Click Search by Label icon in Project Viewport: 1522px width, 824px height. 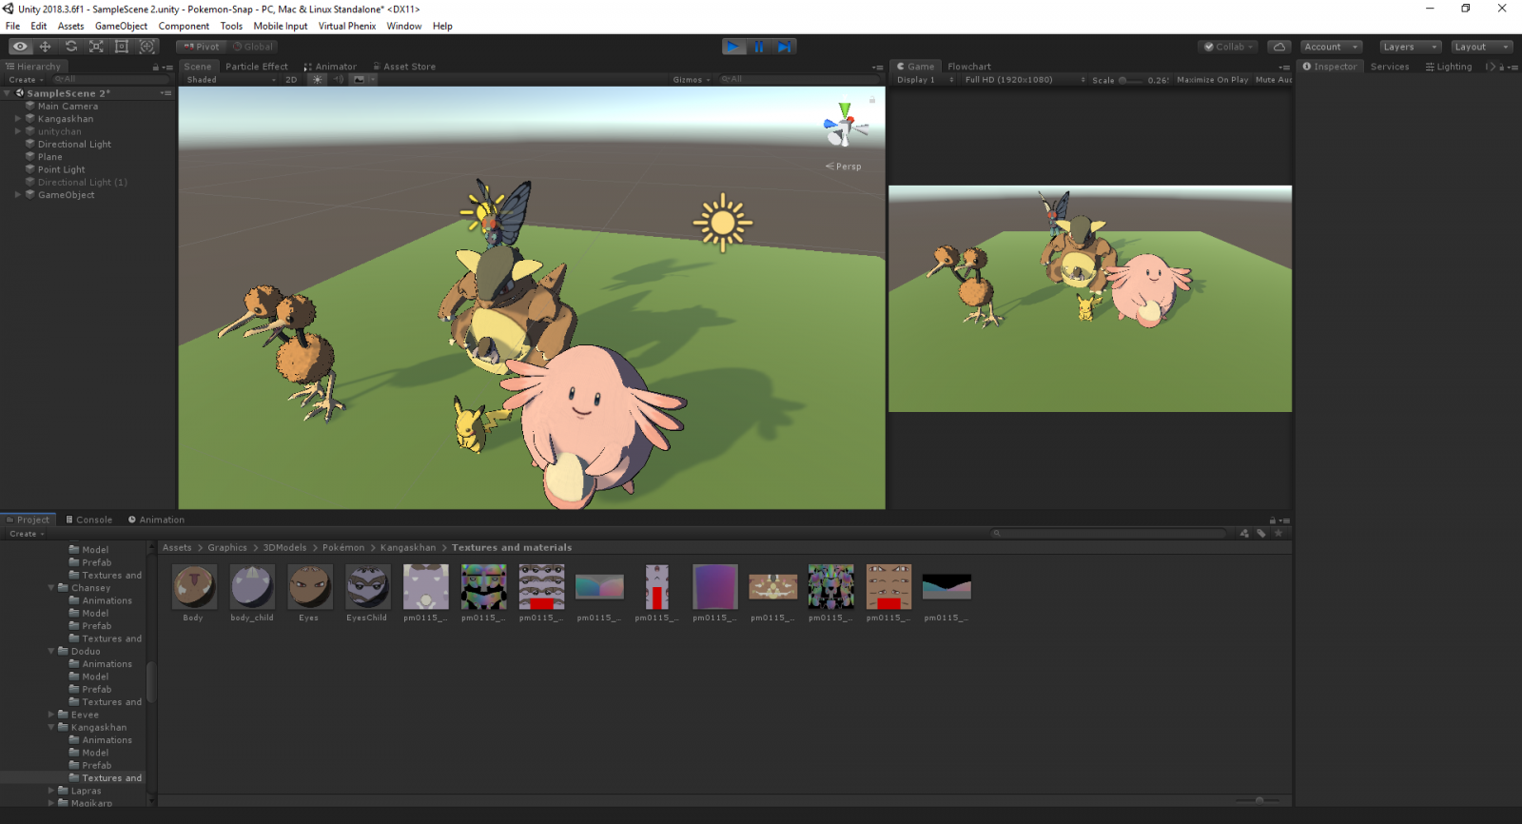tap(1261, 534)
